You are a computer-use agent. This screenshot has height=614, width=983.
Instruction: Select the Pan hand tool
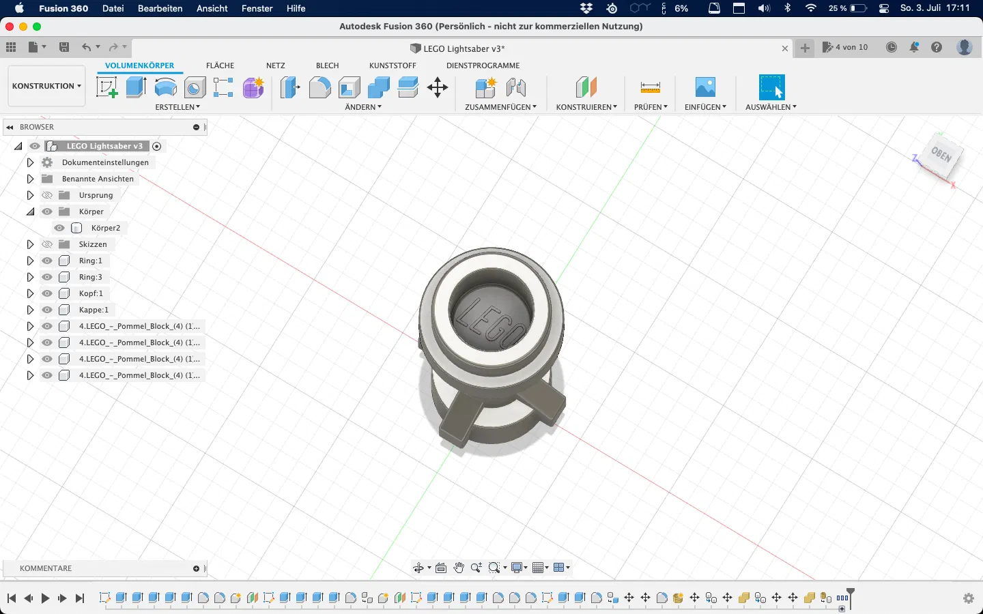[459, 568]
